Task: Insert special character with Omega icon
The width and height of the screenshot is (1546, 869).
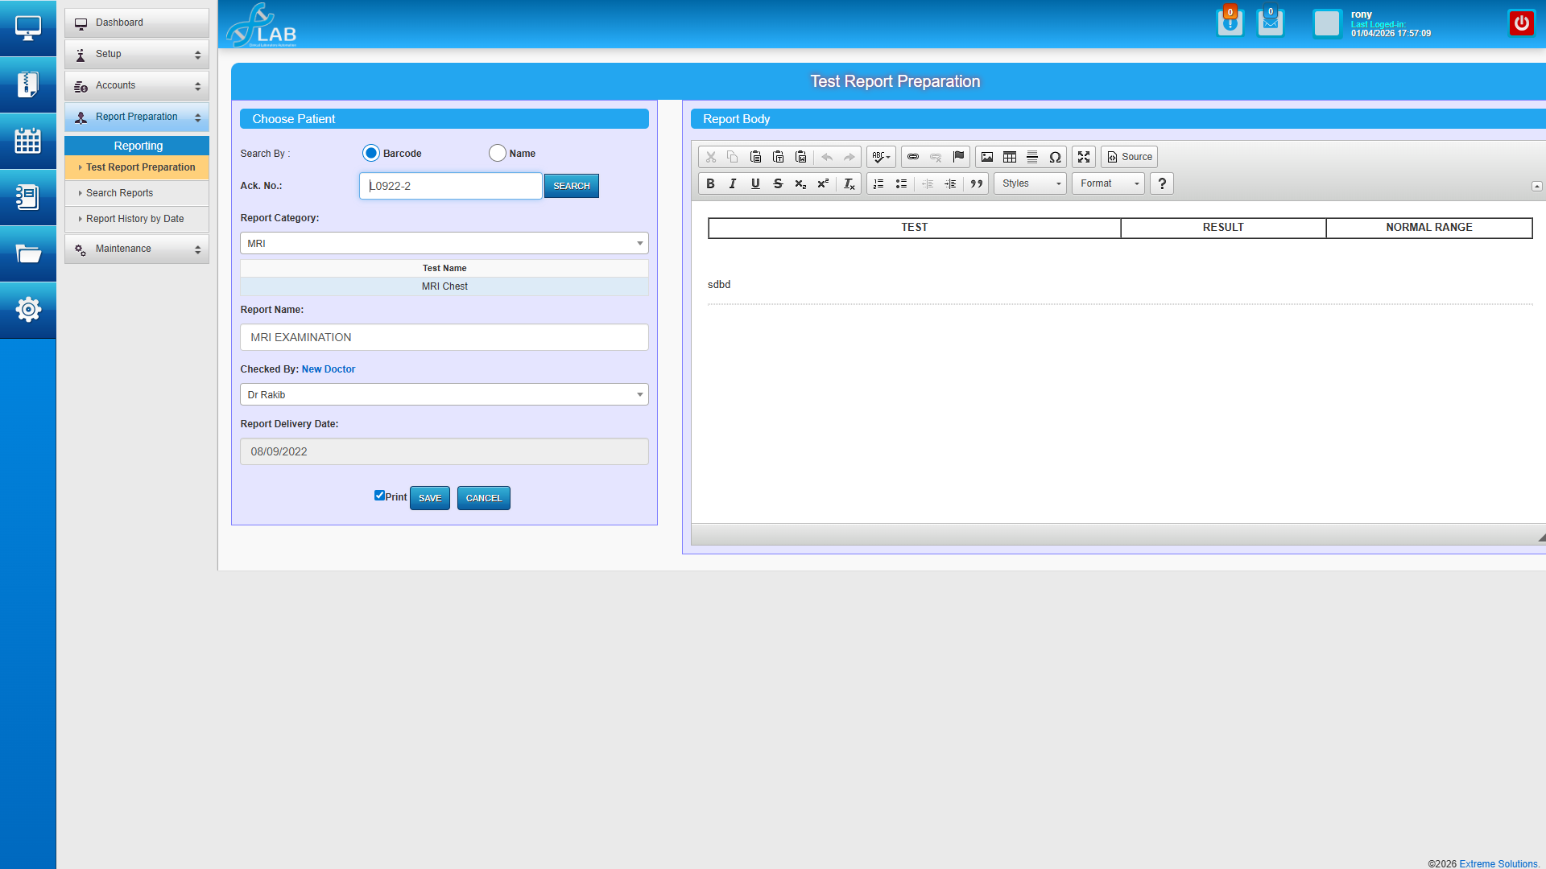Action: point(1055,157)
